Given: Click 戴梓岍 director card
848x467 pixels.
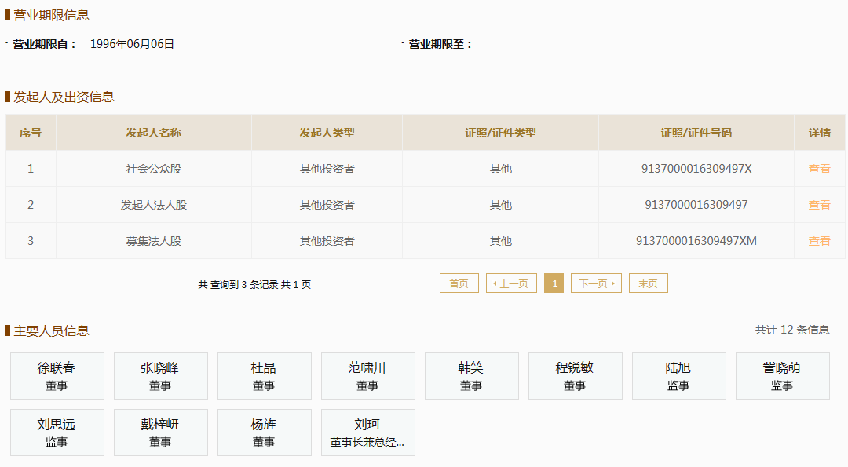Looking at the screenshot, I should tap(161, 432).
